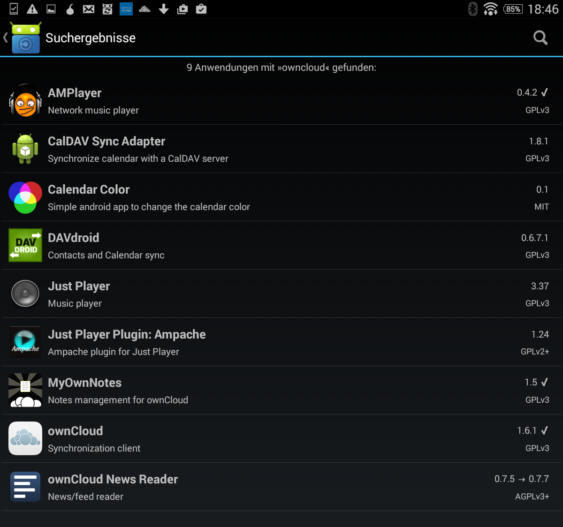This screenshot has height=527, width=563.
Task: Tap Just Player version 3.37
Action: (540, 286)
